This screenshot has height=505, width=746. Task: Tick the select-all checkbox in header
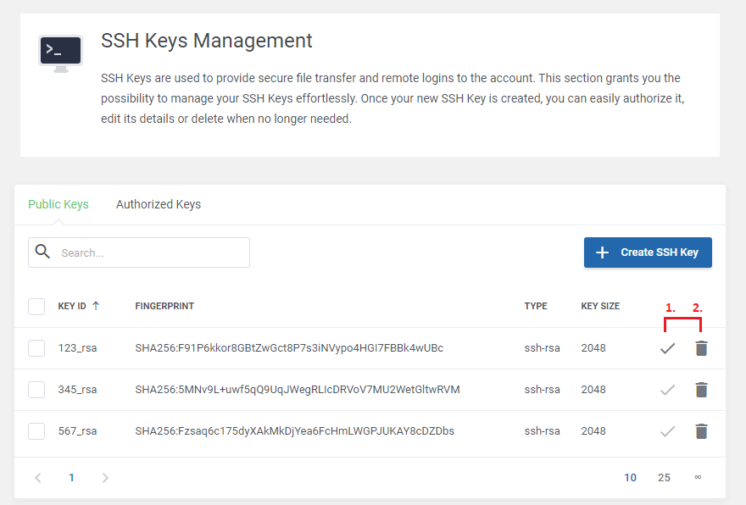36,307
